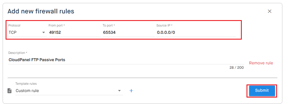This screenshot has height=106, width=285.
Task: Click the blue plus icon to add rule
Action: [131, 91]
